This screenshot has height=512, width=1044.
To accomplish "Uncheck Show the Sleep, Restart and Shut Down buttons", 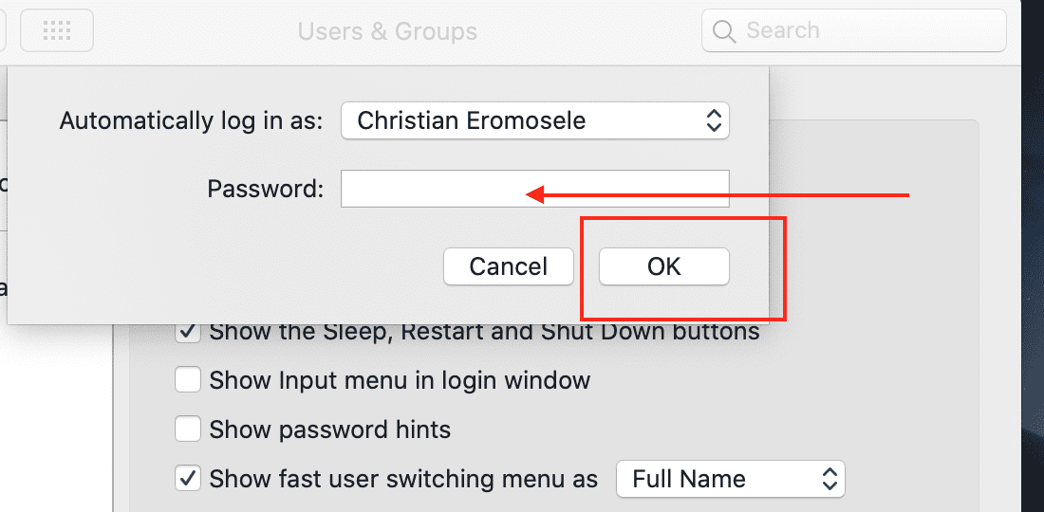I will click(188, 333).
